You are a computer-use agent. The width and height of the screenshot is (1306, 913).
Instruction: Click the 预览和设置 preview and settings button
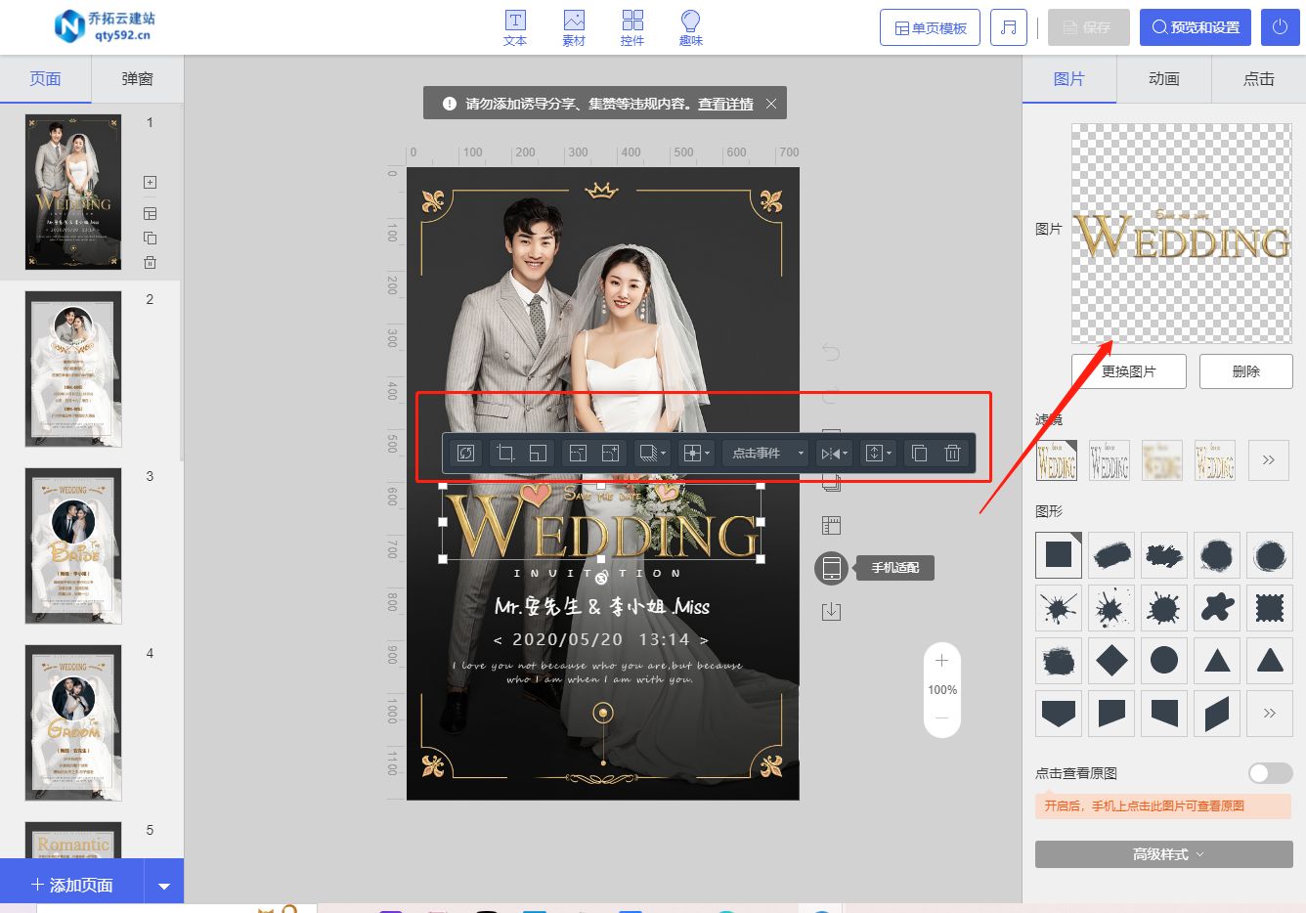pos(1195,27)
